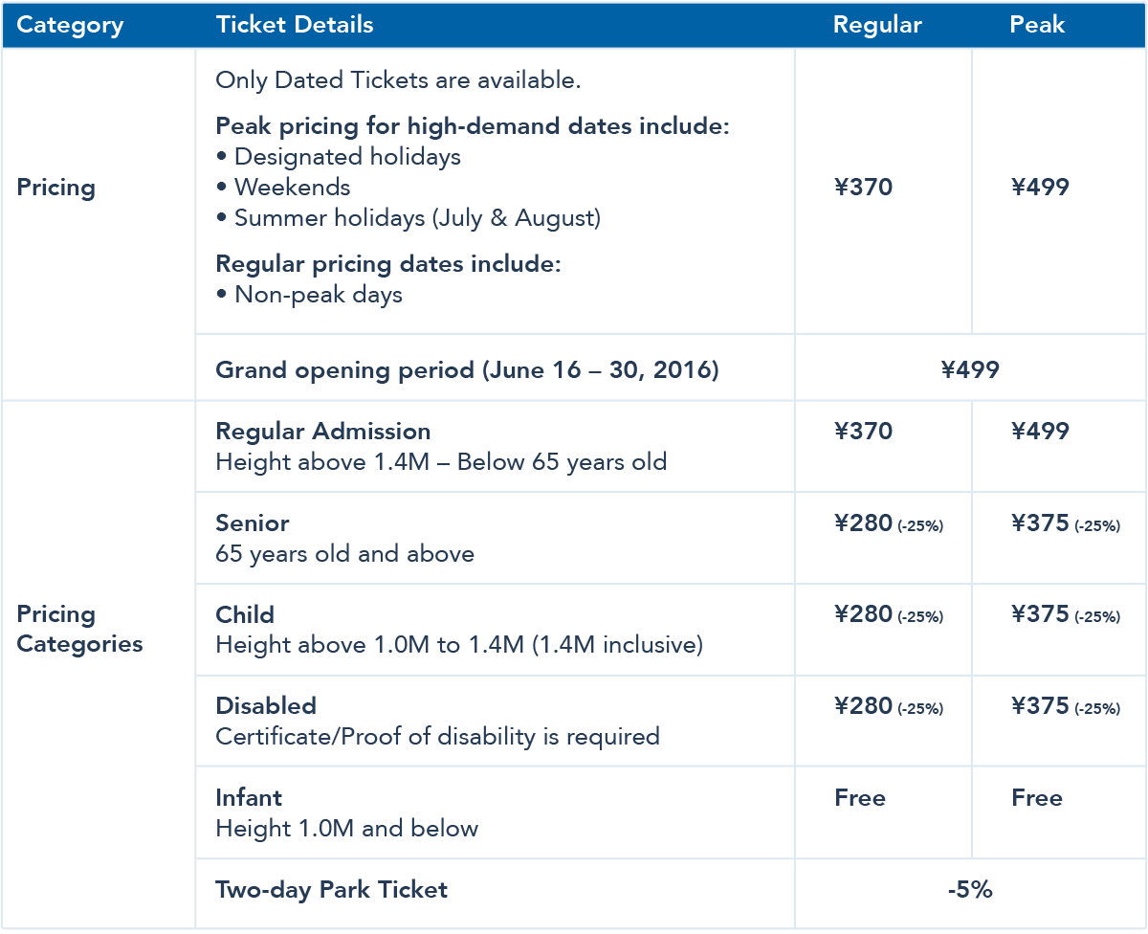Select the Peak column header
The width and height of the screenshot is (1148, 934).
click(x=1037, y=25)
